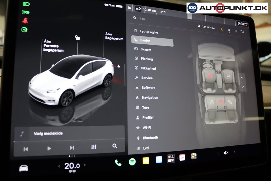Tap the Bluetooth status icon
This screenshot has height=181, width=271.
click(x=236, y=31)
